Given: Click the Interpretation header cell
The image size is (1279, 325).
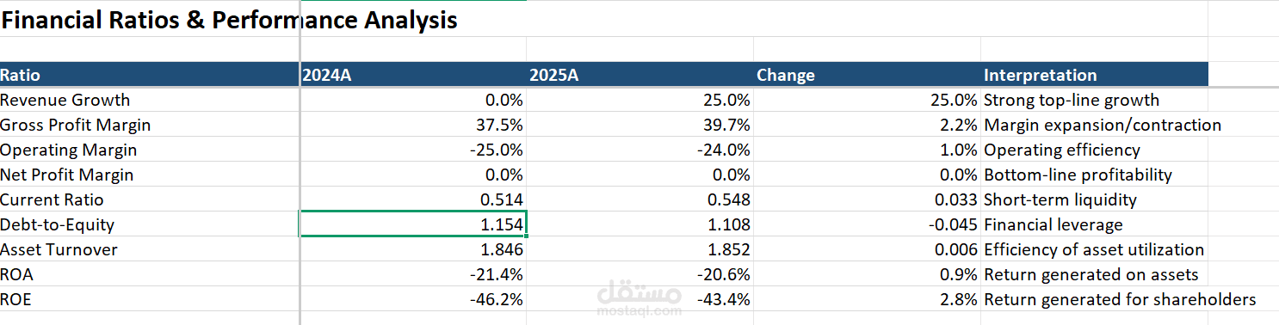Looking at the screenshot, I should click(1095, 75).
